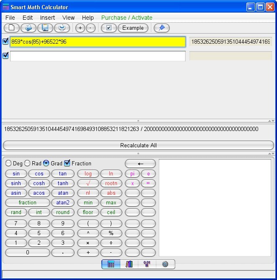This screenshot has height=280, width=277.
Task: Click the fraction function button
Action: pos(28,202)
